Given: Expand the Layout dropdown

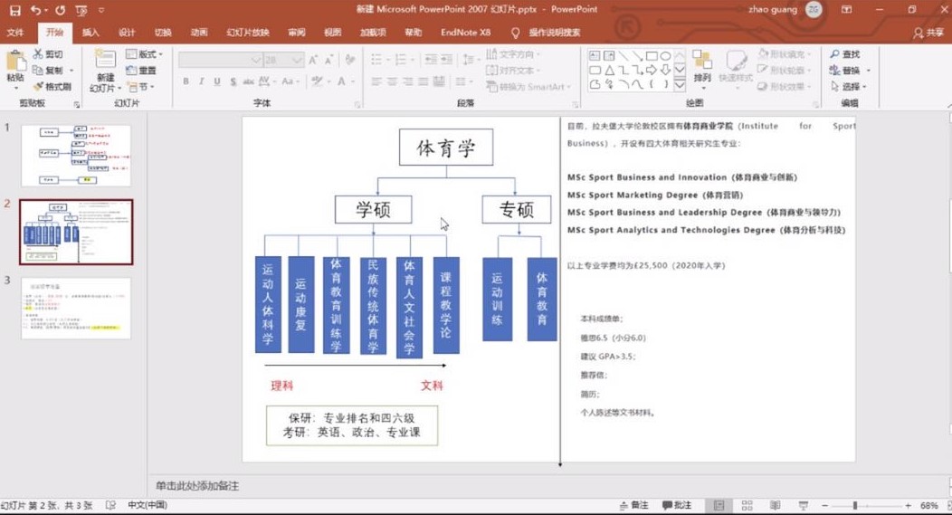Looking at the screenshot, I should tap(144, 54).
